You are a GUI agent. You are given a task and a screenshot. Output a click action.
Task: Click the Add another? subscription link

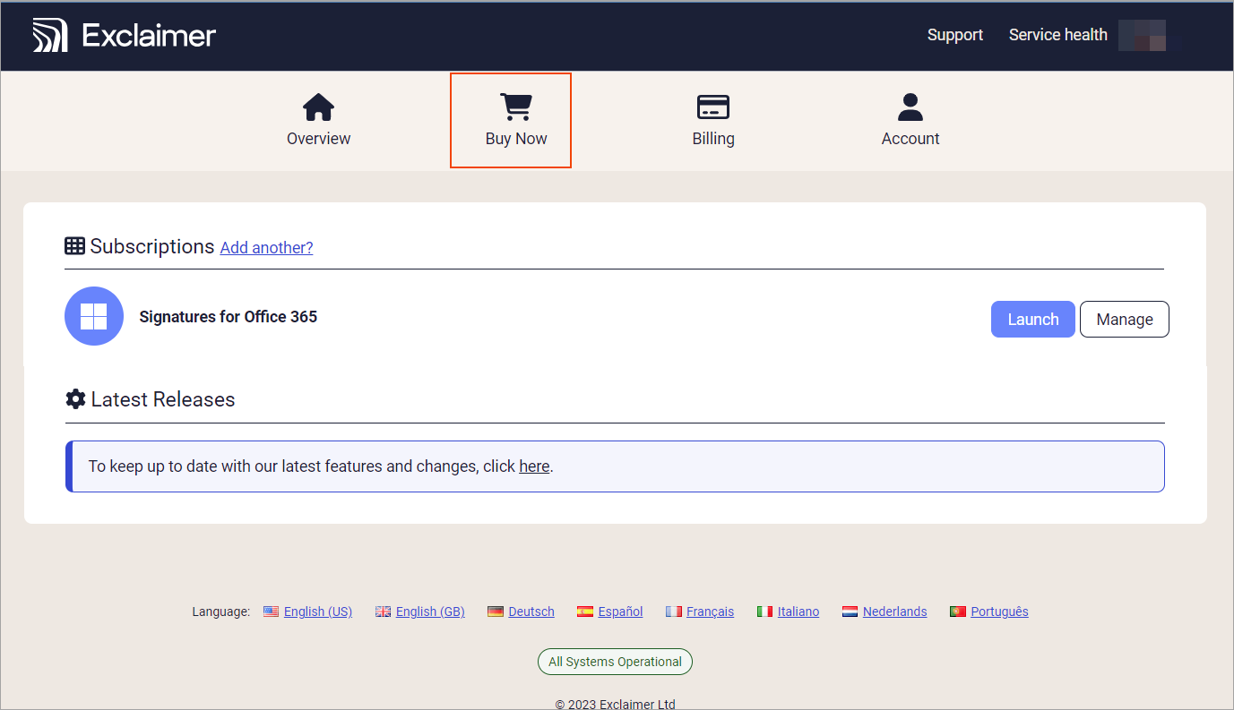pos(266,248)
